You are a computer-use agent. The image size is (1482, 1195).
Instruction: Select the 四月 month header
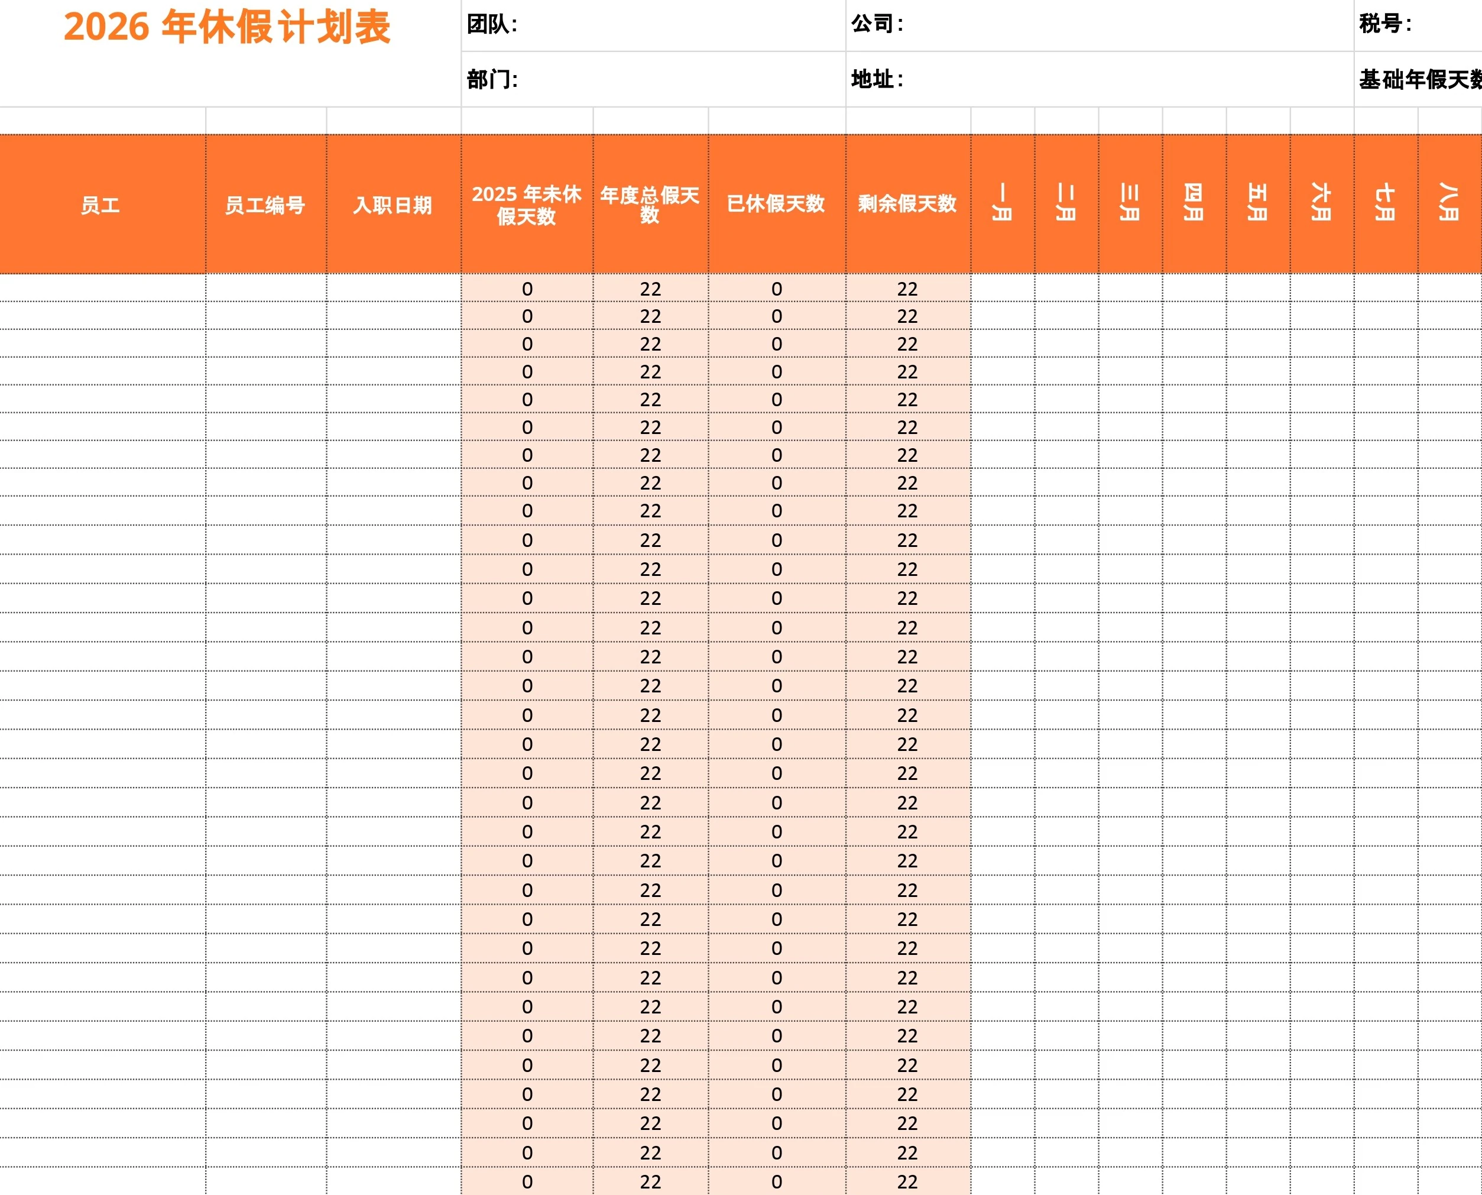1194,205
